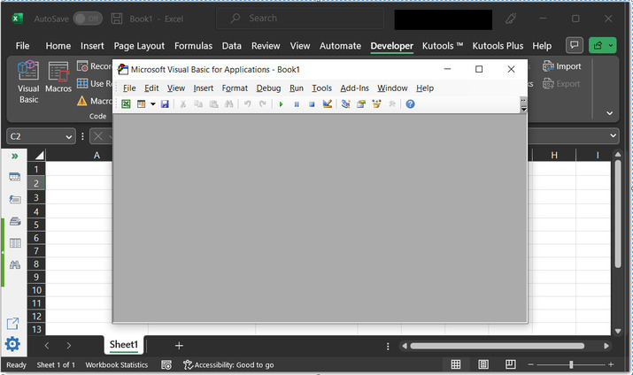Image resolution: width=633 pixels, height=375 pixels.
Task: Open the File menu in VBA editor
Action: (x=129, y=88)
